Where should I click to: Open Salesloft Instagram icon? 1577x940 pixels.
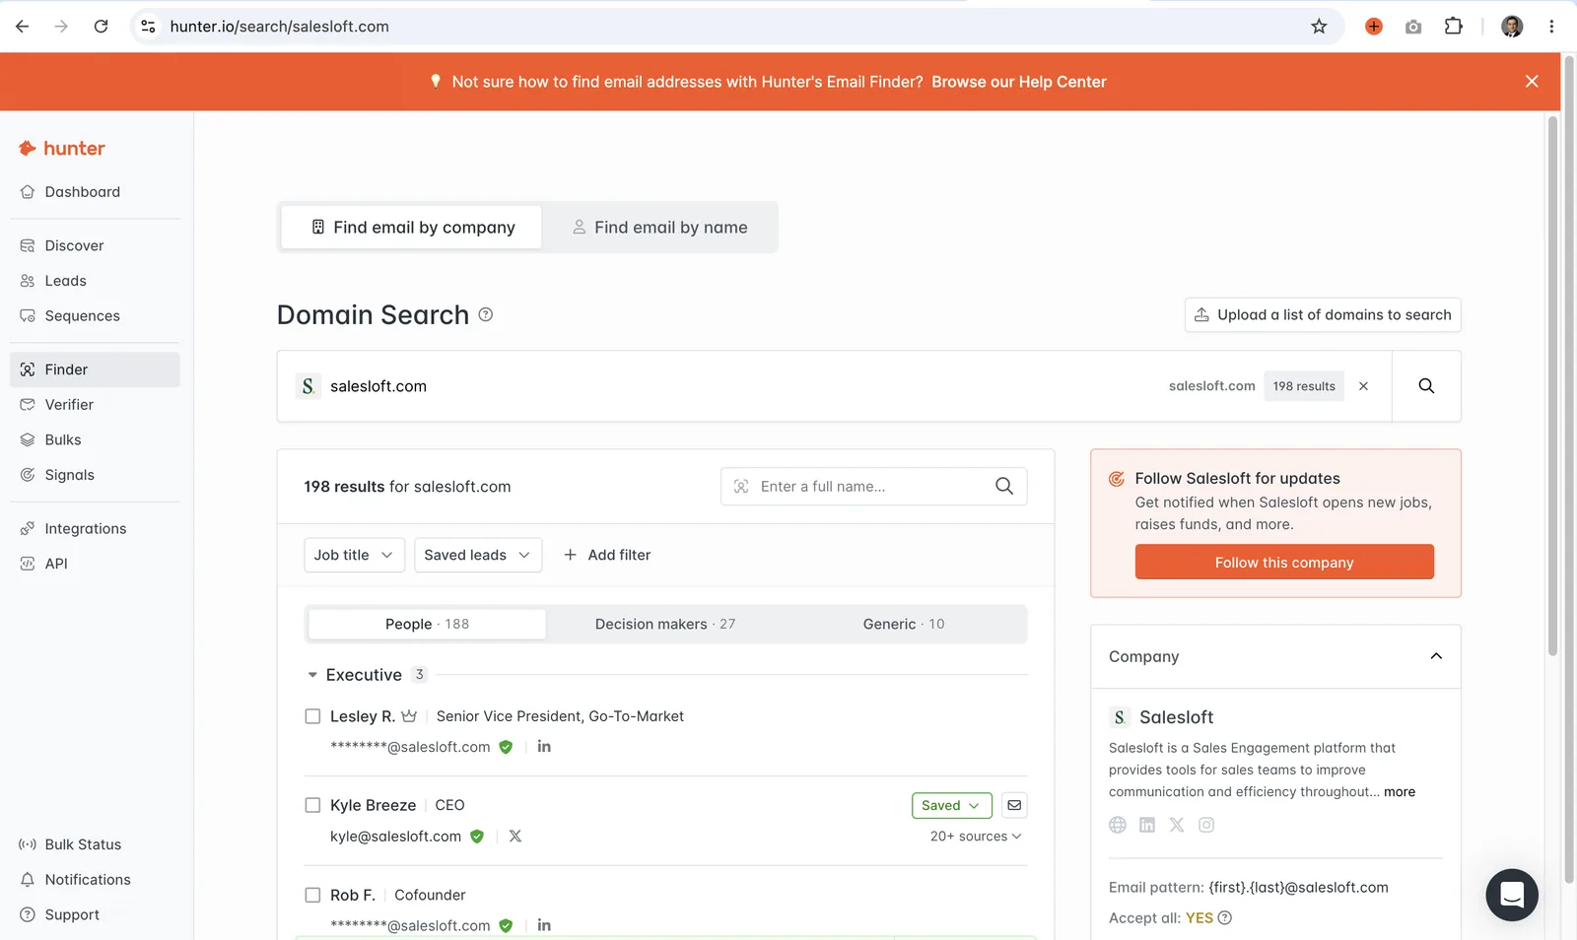(x=1206, y=825)
